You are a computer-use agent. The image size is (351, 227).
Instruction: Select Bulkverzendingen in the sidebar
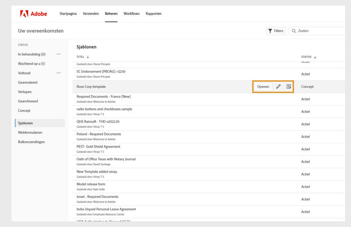click(x=31, y=142)
